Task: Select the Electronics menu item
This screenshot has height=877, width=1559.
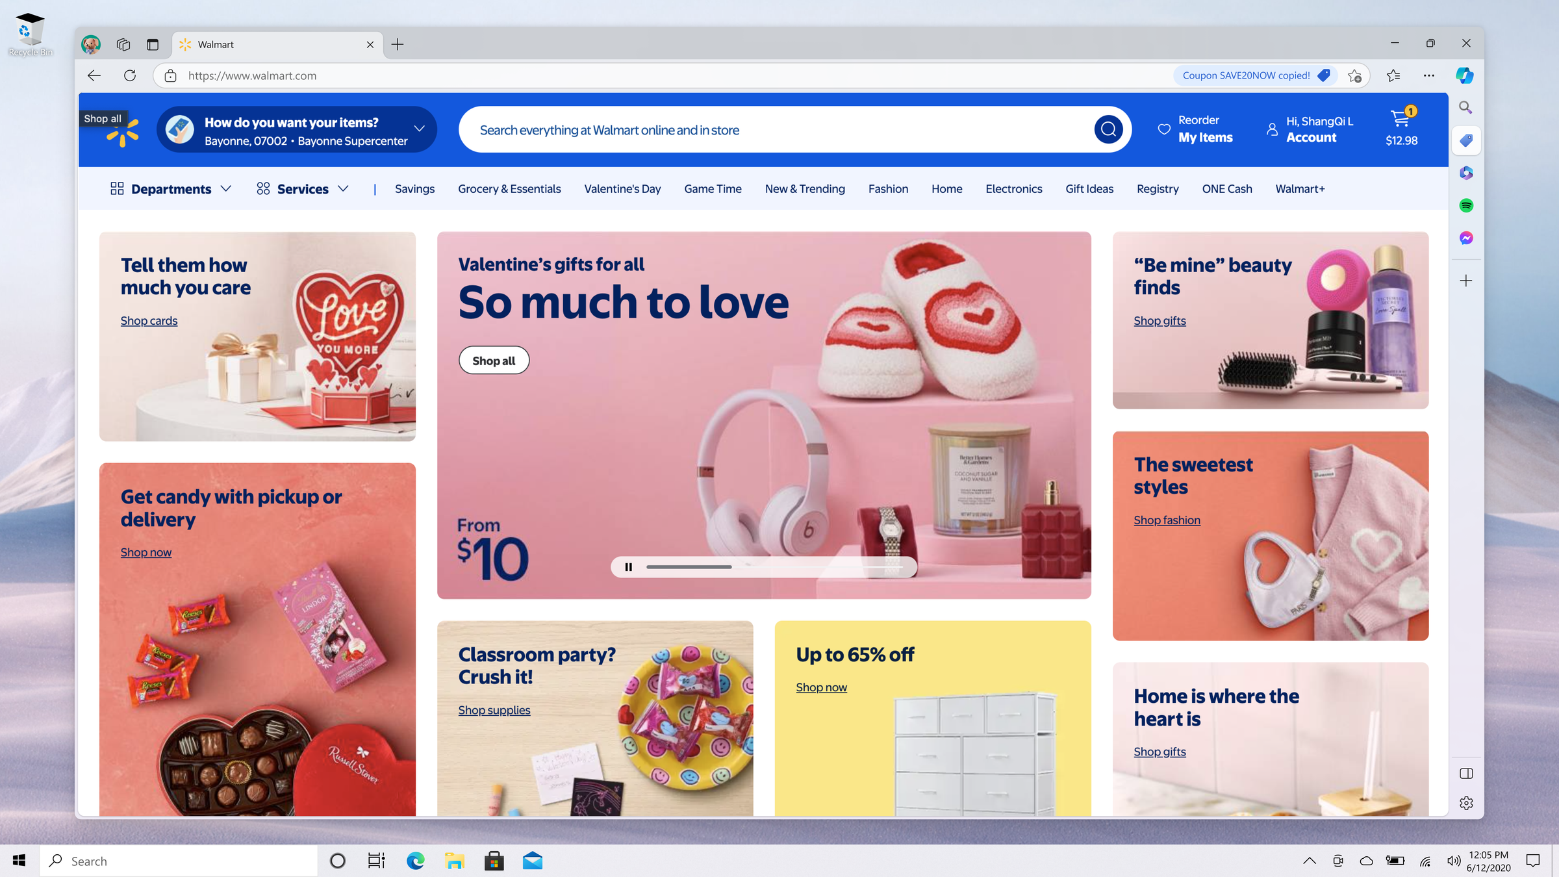Action: tap(1013, 189)
